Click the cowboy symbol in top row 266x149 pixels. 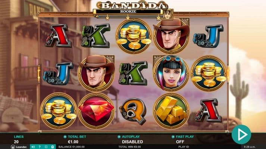point(171,35)
